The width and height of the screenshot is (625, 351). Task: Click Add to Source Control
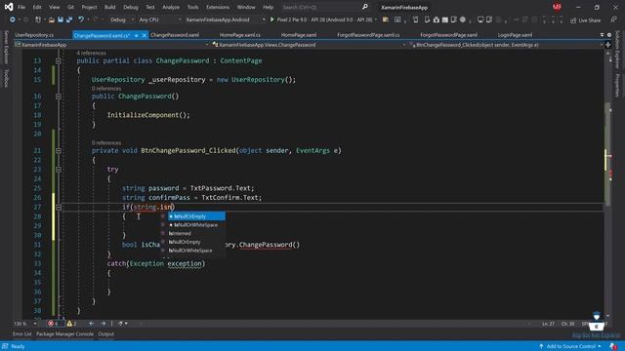[570, 347]
